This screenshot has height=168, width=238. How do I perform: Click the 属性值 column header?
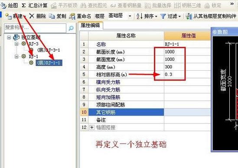point(187,36)
